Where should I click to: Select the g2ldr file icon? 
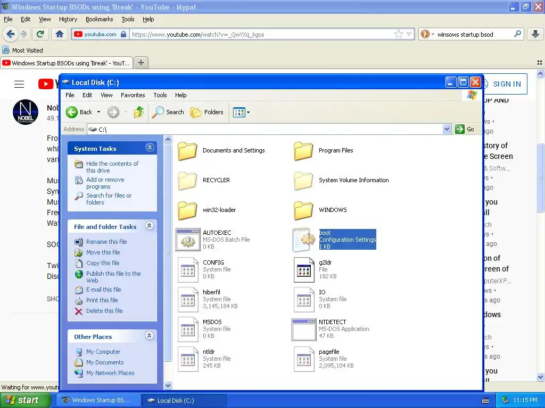[303, 269]
